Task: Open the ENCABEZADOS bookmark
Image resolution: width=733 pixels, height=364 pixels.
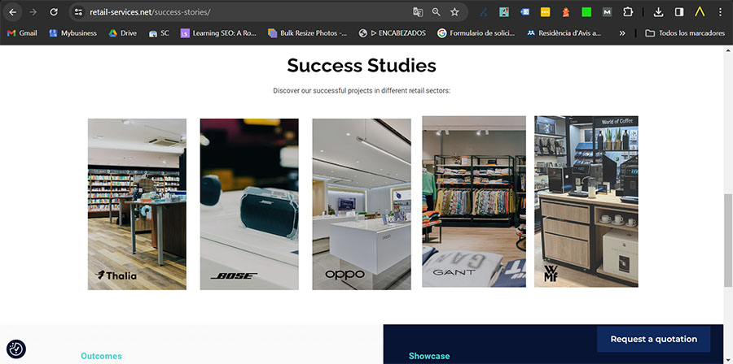Action: pos(393,33)
